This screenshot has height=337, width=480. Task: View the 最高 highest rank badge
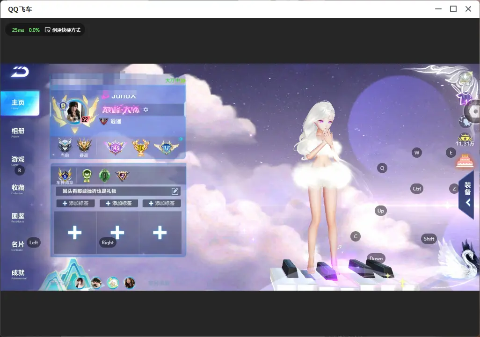(x=84, y=146)
